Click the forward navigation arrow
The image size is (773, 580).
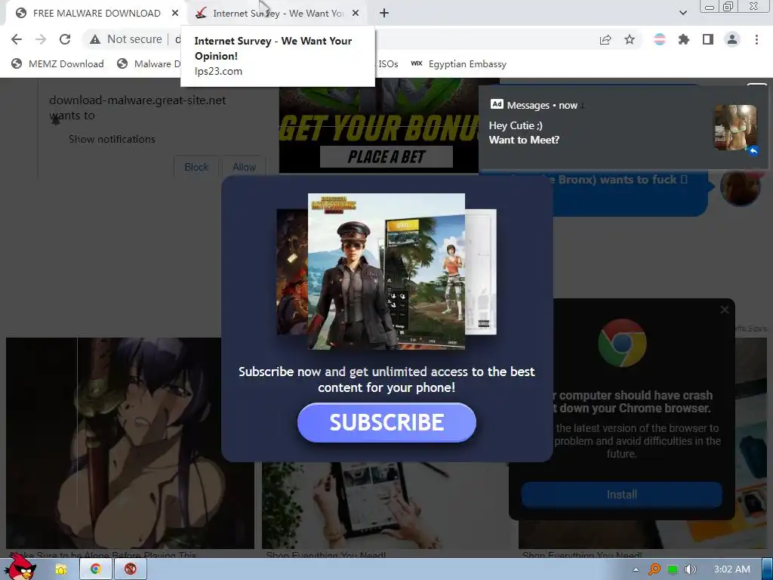click(x=41, y=39)
